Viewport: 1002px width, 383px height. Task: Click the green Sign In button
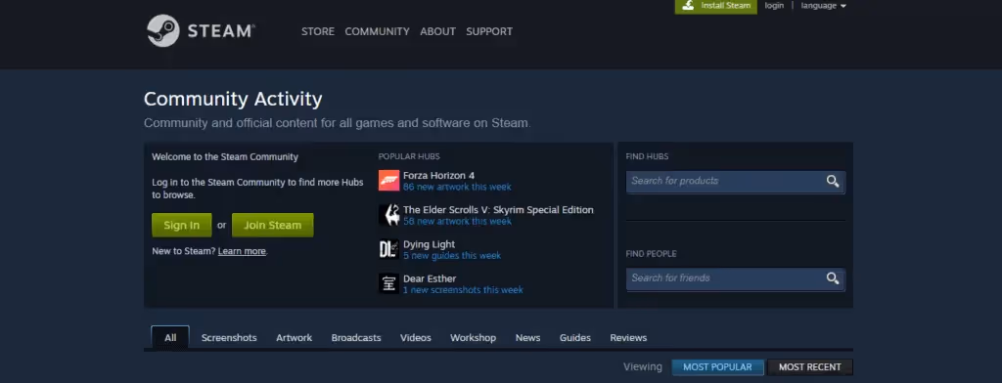coord(181,226)
